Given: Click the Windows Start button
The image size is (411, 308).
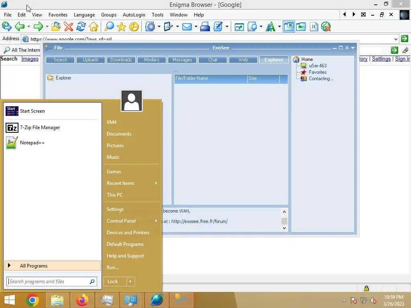Looking at the screenshot, I should [x=10, y=300].
